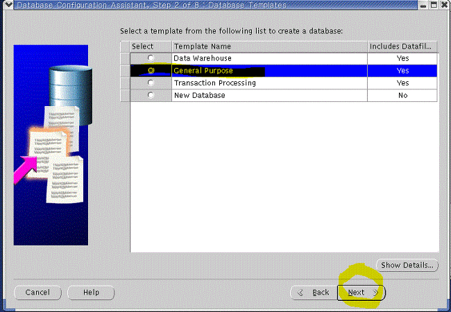Close the Database Configuration Assistant window
This screenshot has width=451, height=312.
pyautogui.click(x=445, y=5)
